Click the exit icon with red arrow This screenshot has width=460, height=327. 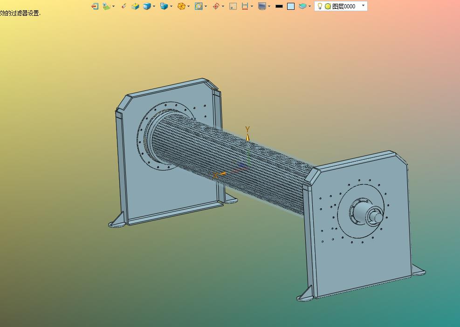95,6
